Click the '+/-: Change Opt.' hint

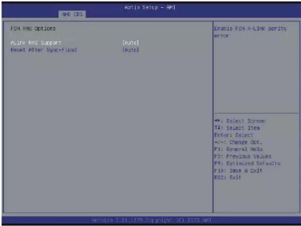238,142
